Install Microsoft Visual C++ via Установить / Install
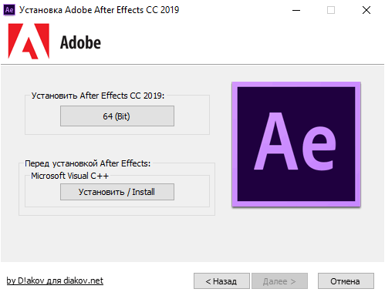Image resolution: width=385 pixels, height=299 pixels. click(x=117, y=192)
